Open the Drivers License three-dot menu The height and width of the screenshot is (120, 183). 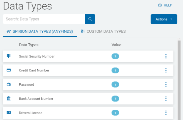166,113
